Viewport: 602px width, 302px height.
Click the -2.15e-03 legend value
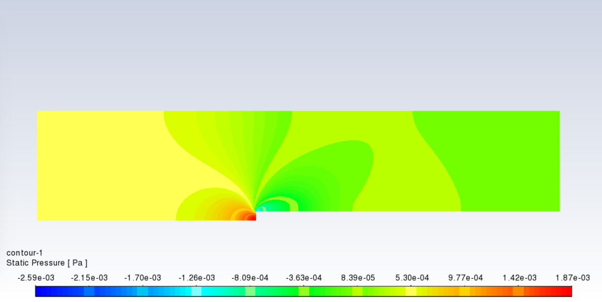click(x=89, y=278)
